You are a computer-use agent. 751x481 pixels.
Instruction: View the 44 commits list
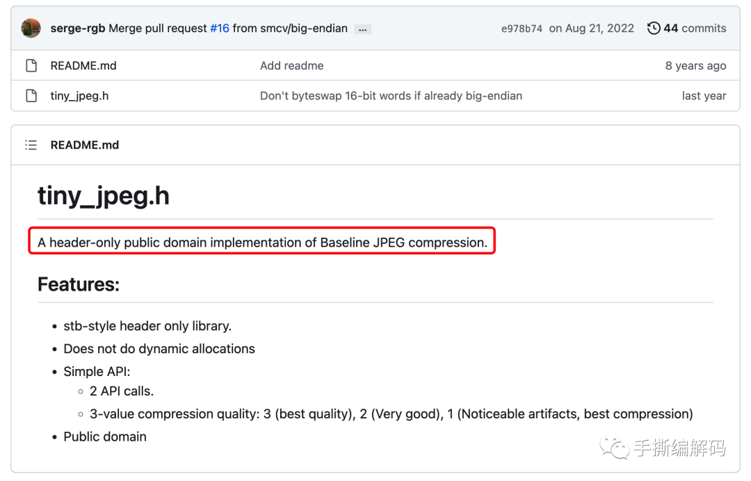[695, 28]
